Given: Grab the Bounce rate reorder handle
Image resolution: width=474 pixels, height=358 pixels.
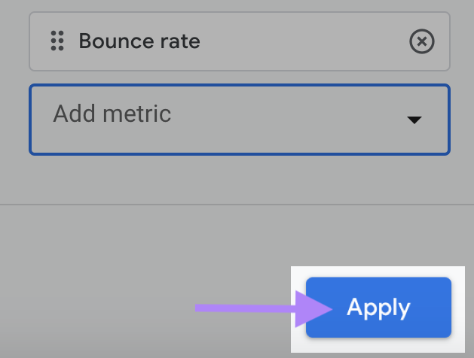Looking at the screenshot, I should pyautogui.click(x=57, y=41).
